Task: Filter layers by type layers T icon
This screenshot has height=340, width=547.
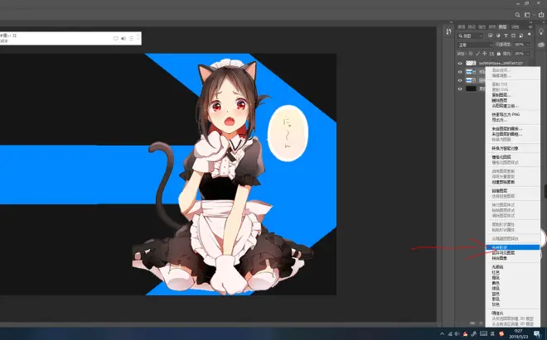Action: coord(506,36)
